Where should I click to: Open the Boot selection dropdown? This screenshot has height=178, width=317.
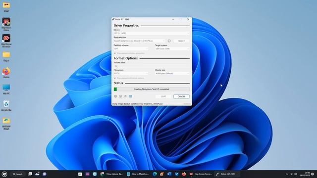(x=139, y=41)
